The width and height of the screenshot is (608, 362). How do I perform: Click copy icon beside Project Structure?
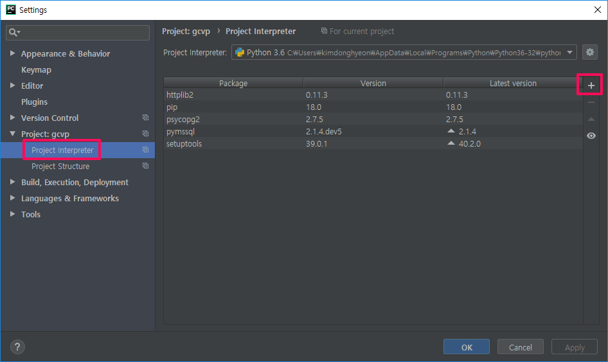pos(145,166)
